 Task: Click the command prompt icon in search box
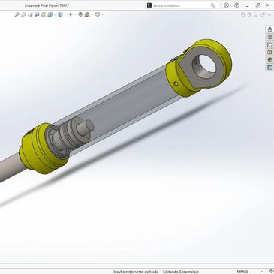click(149, 5)
